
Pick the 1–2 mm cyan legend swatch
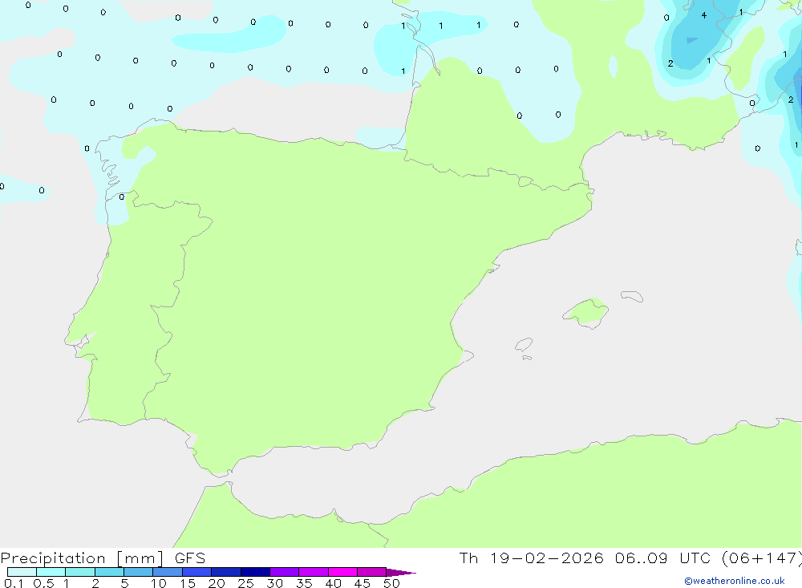[x=80, y=572]
